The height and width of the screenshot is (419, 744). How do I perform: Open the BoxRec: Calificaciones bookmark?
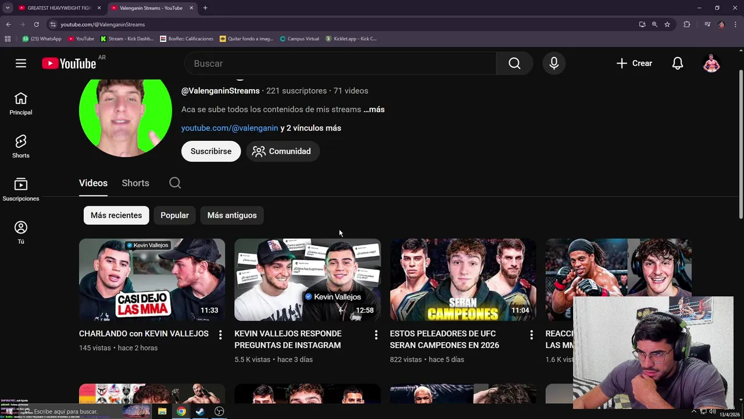[187, 39]
